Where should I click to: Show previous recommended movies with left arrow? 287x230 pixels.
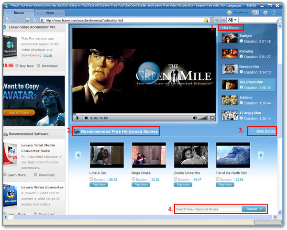[78, 155]
